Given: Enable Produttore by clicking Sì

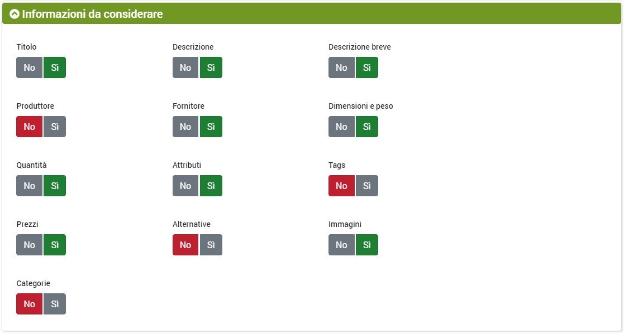Looking at the screenshot, I should coord(55,127).
